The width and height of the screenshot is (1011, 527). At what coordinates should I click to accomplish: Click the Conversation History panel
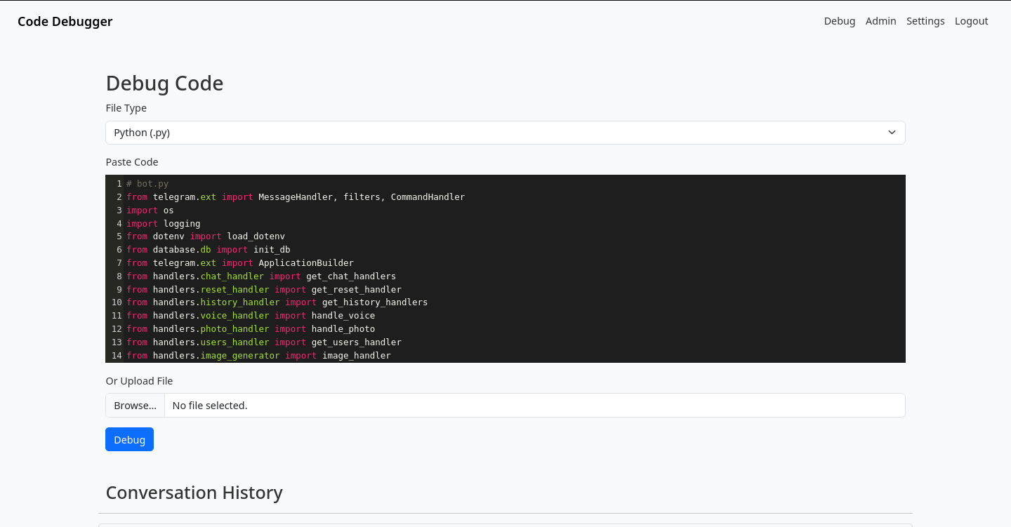pos(194,493)
